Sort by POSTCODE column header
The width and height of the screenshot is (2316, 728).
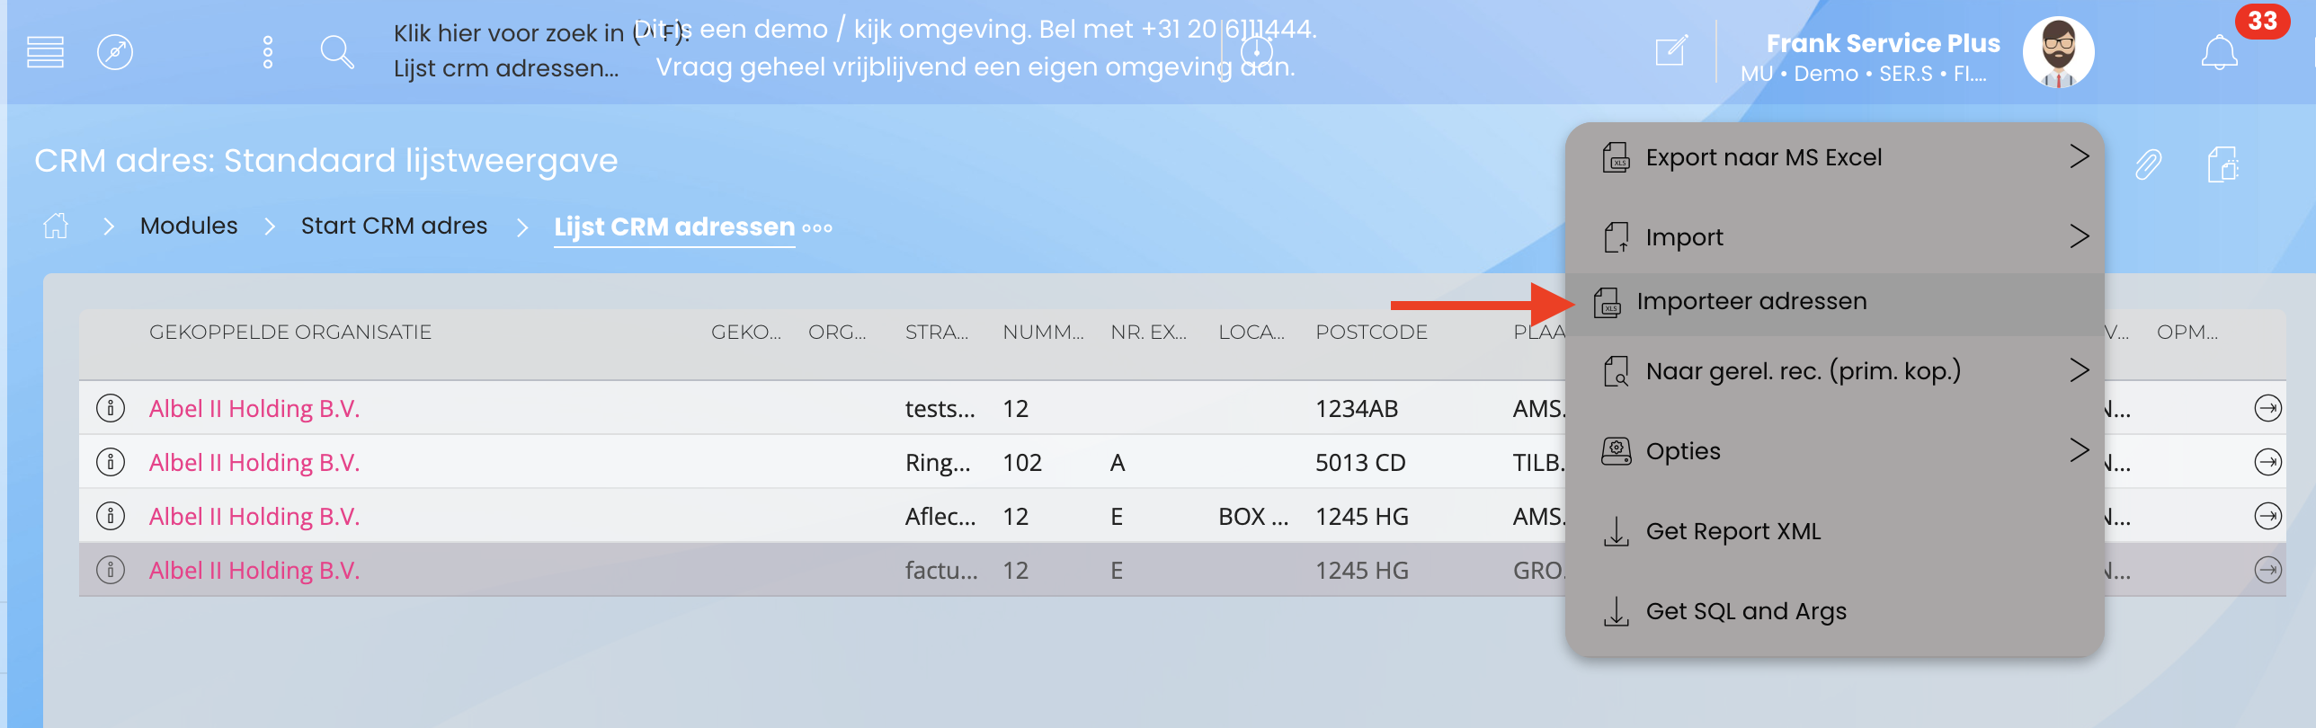pos(1371,332)
